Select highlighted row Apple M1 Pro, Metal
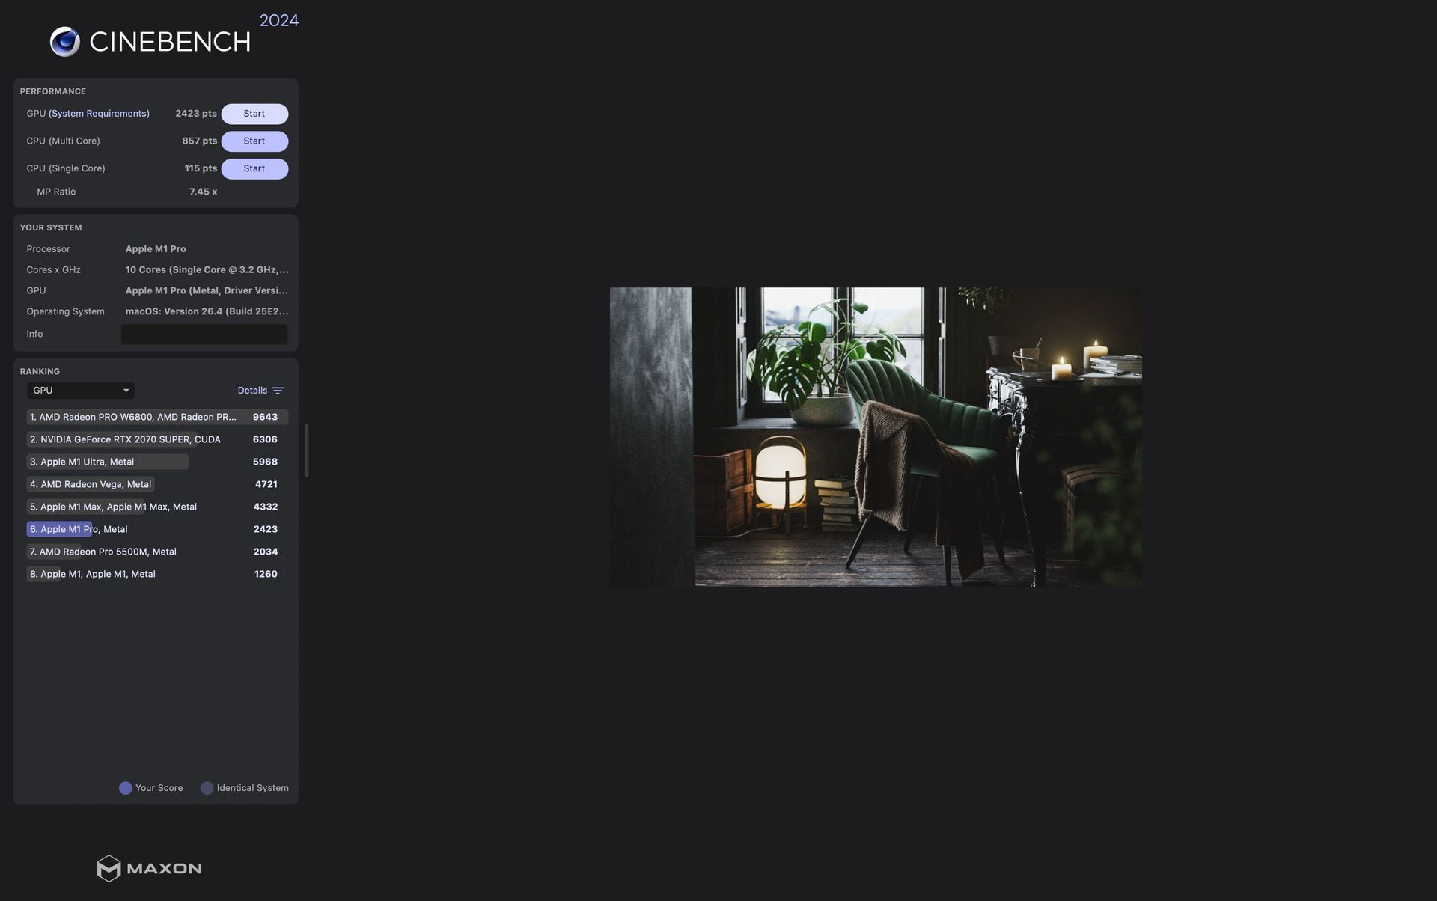This screenshot has width=1437, height=901. tap(157, 529)
